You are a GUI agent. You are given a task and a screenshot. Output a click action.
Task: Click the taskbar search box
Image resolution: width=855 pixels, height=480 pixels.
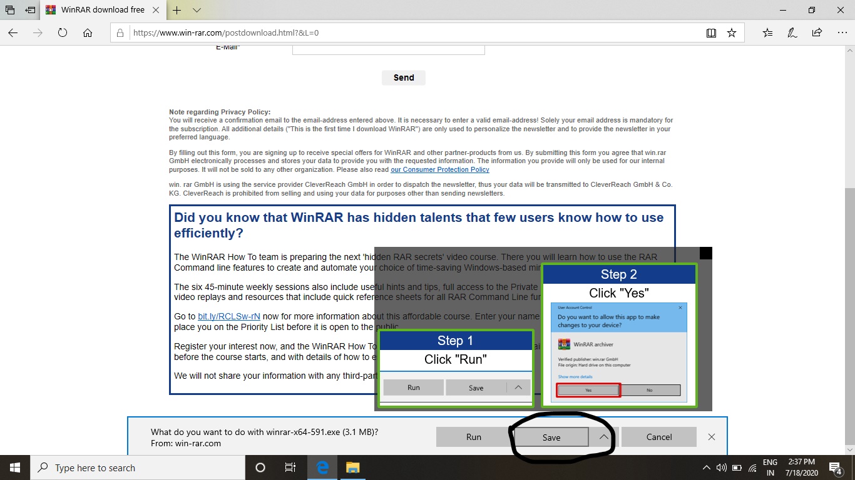pos(138,467)
